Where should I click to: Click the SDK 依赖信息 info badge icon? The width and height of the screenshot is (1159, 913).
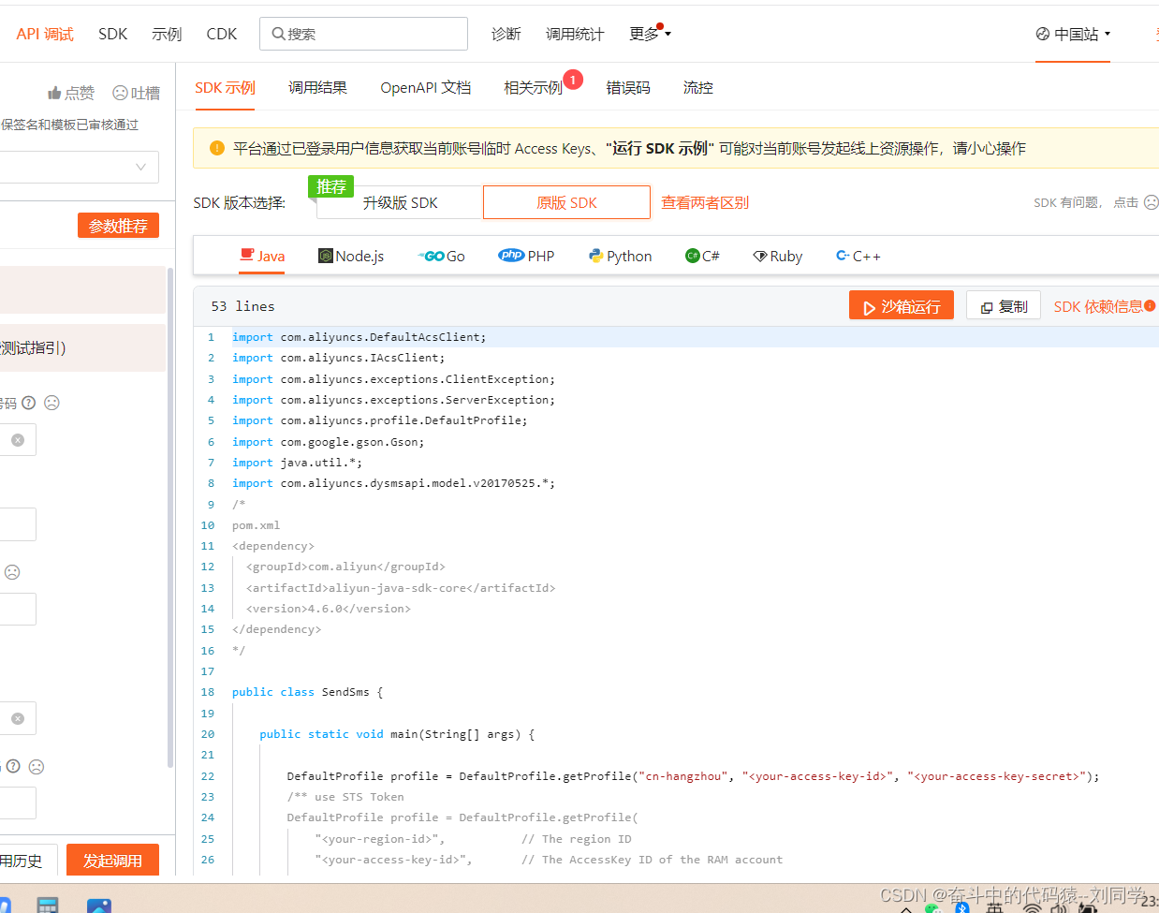(x=1150, y=305)
